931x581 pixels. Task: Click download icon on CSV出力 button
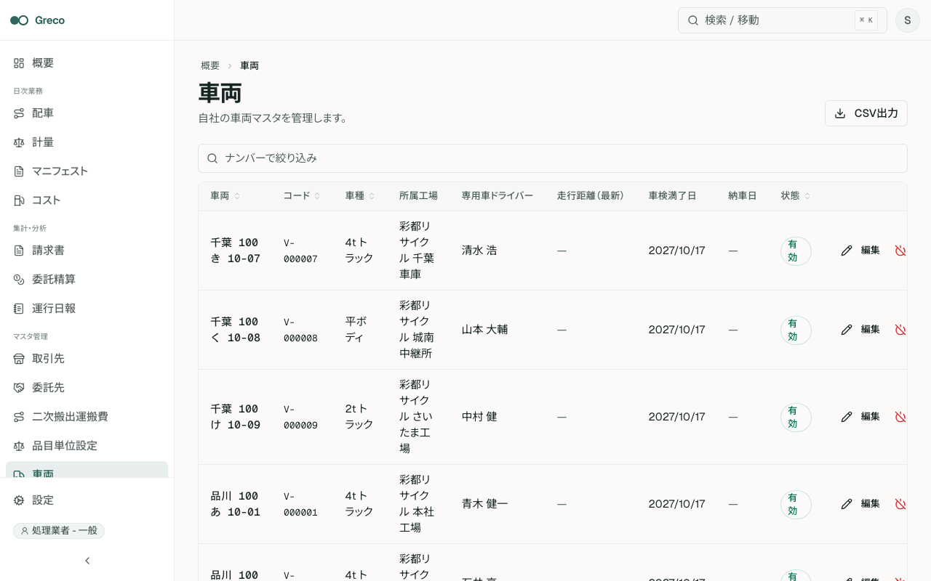[840, 113]
